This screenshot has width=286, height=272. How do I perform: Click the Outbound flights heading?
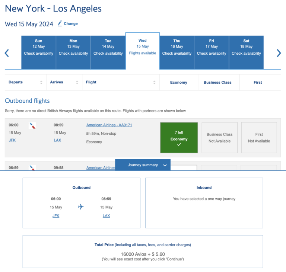(27, 101)
